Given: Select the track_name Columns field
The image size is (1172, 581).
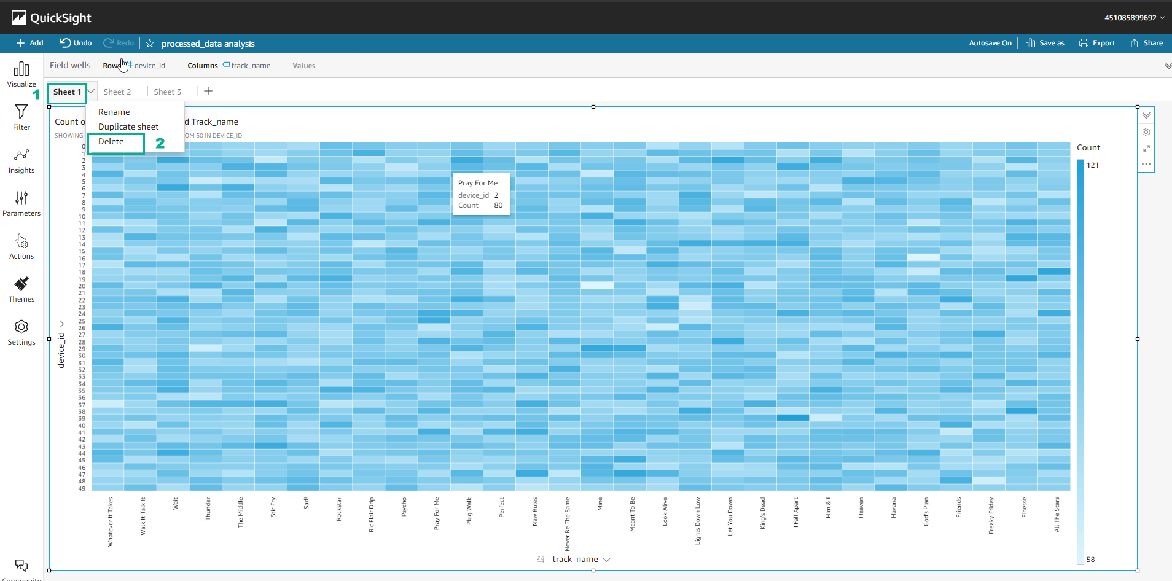Looking at the screenshot, I should pos(247,66).
